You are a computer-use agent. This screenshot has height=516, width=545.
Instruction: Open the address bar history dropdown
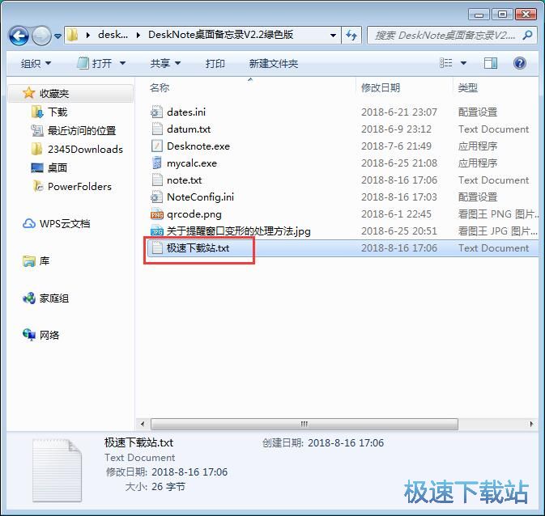pyautogui.click(x=333, y=36)
